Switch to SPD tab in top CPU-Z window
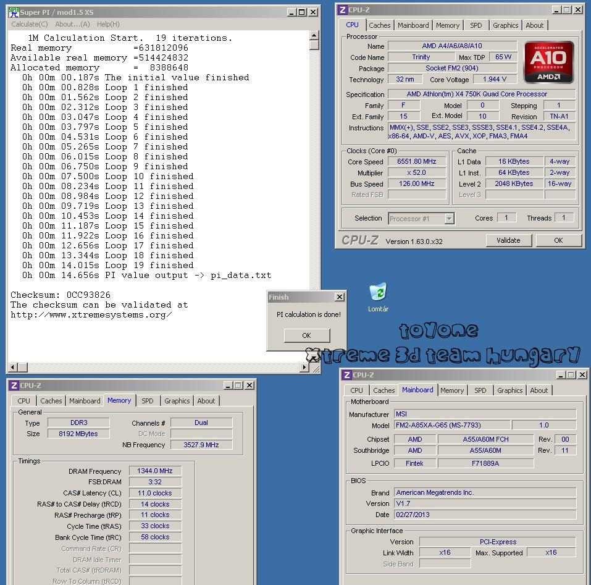This screenshot has width=591, height=585. click(476, 25)
